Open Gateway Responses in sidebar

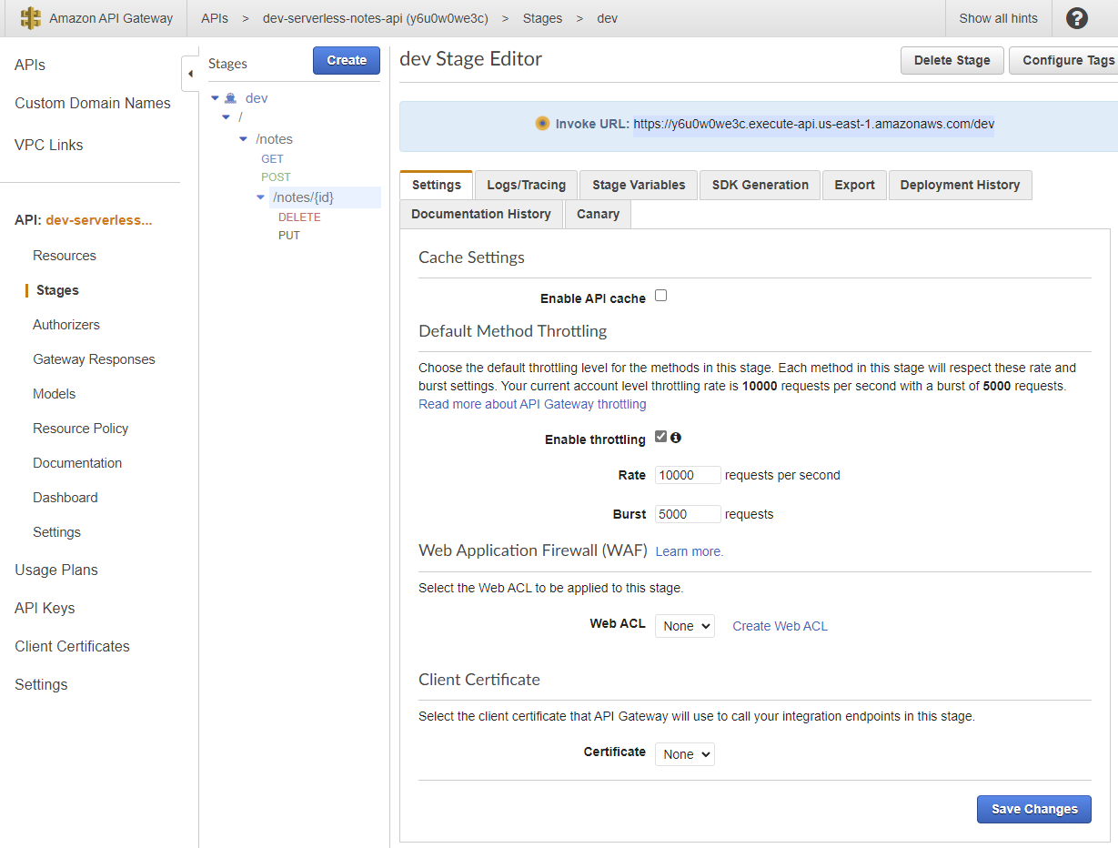[x=94, y=359]
